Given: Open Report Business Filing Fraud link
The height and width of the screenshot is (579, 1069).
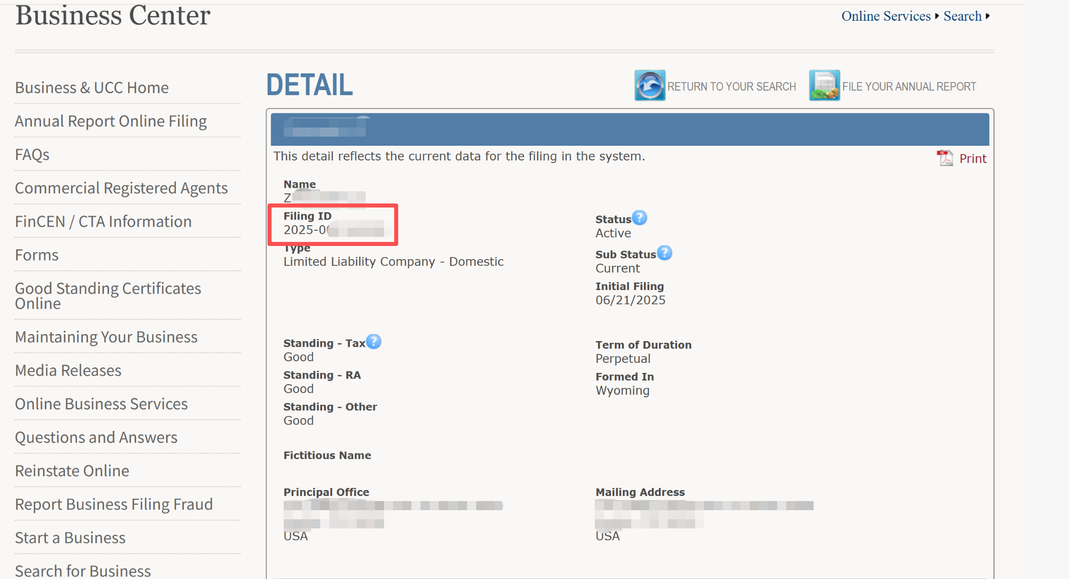Looking at the screenshot, I should 114,504.
